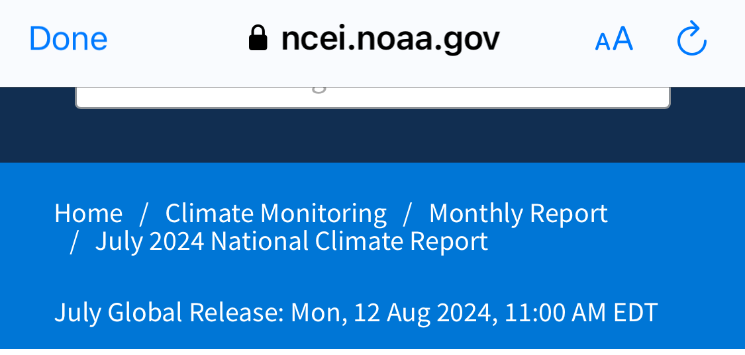Click the slash before July 2024 breadcrumb

pyautogui.click(x=74, y=242)
